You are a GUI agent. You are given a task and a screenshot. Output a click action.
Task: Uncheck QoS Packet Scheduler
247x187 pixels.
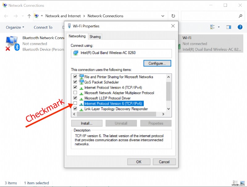[75, 82]
